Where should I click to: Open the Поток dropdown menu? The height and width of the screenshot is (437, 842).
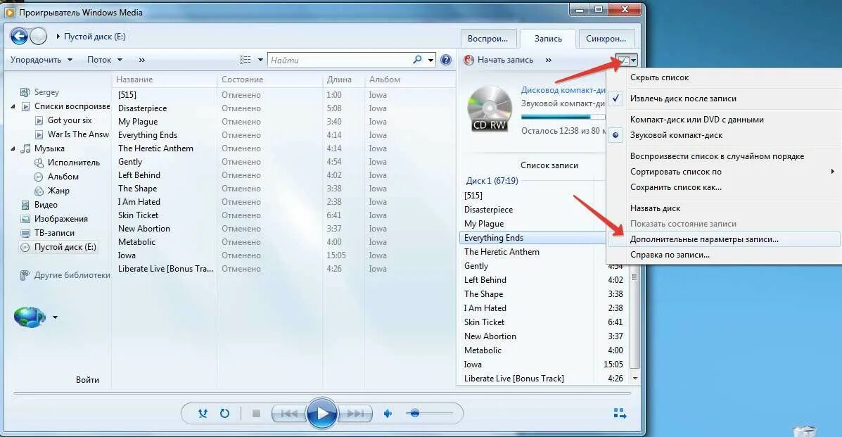pyautogui.click(x=105, y=60)
